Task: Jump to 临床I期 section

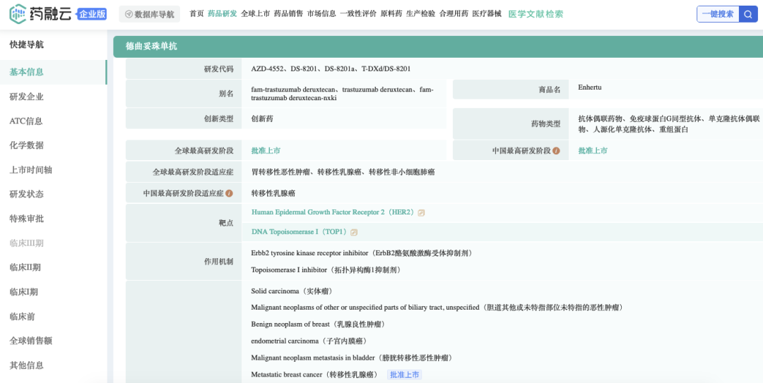Action: pos(24,292)
